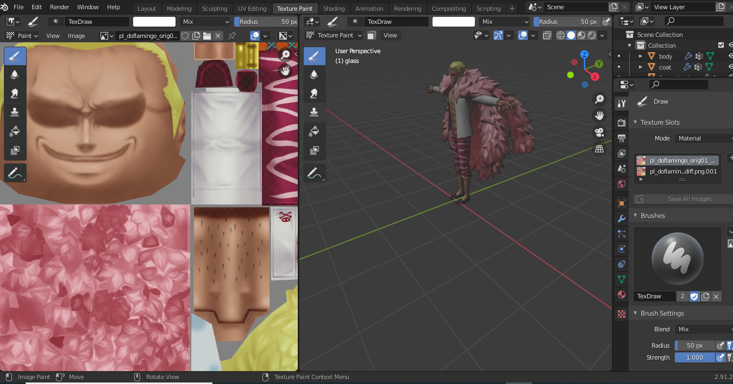Switch to wireframe viewport shading
The height and width of the screenshot is (384, 733).
point(561,35)
